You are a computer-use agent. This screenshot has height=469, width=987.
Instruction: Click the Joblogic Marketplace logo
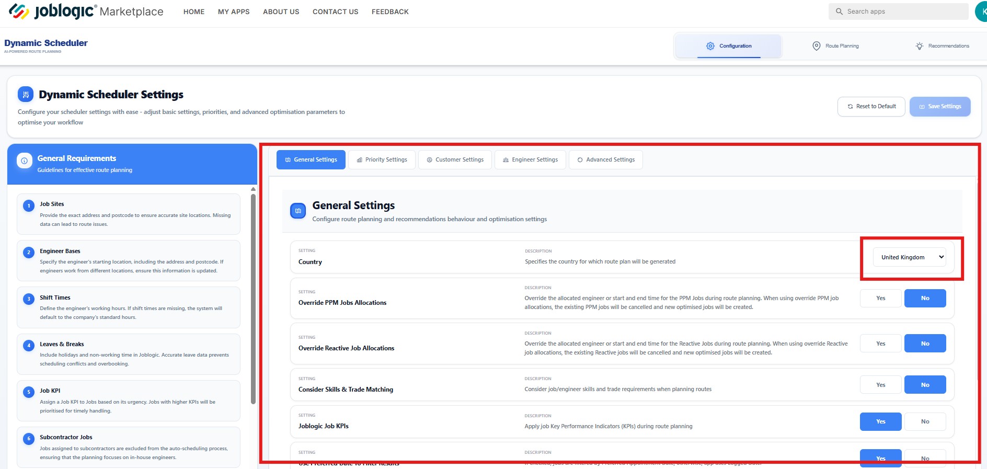pyautogui.click(x=86, y=12)
